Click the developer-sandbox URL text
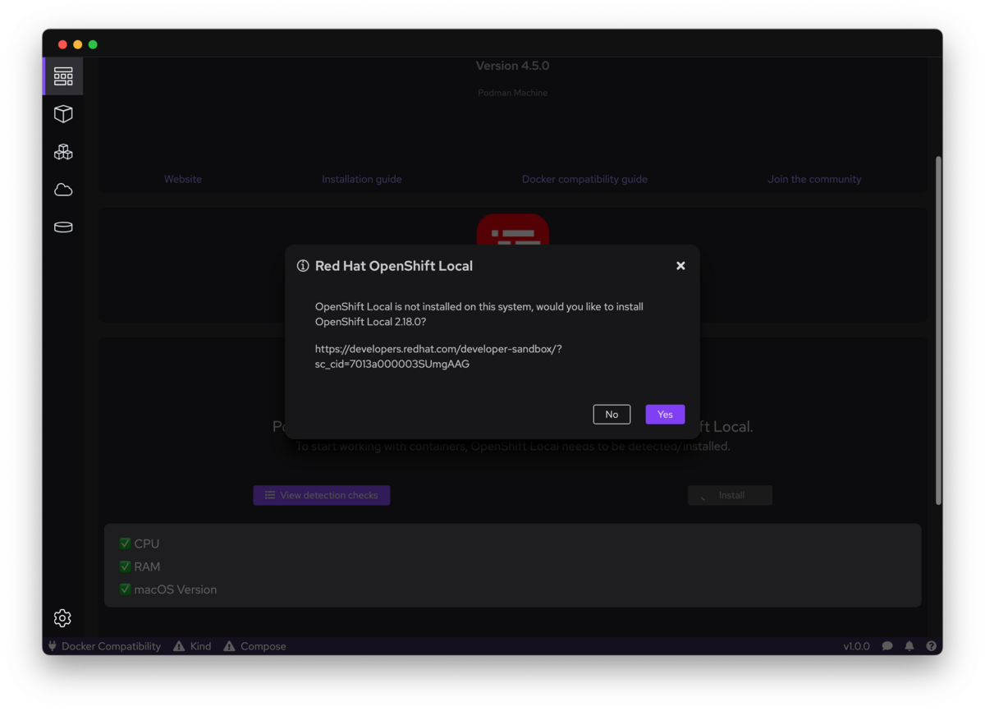Image resolution: width=985 pixels, height=711 pixels. (x=438, y=356)
